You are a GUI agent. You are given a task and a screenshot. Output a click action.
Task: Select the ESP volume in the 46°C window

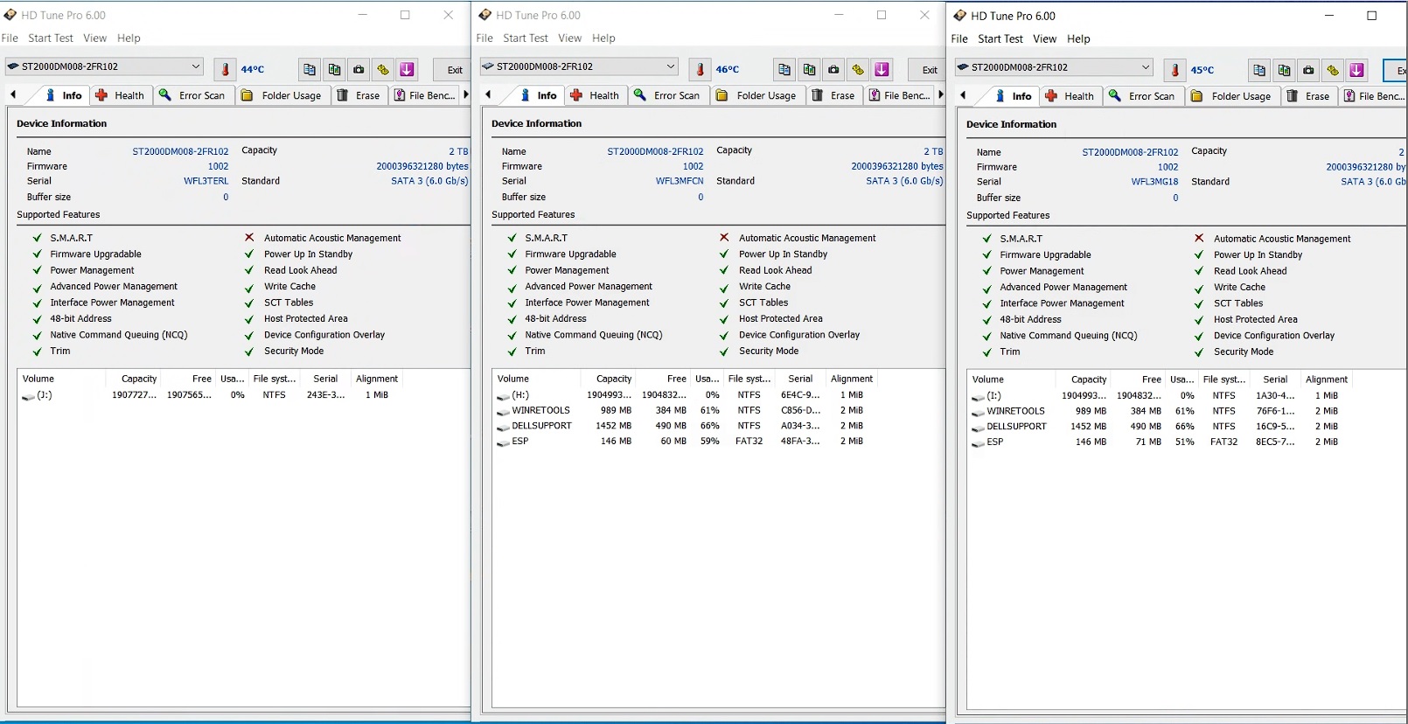pyautogui.click(x=685, y=442)
